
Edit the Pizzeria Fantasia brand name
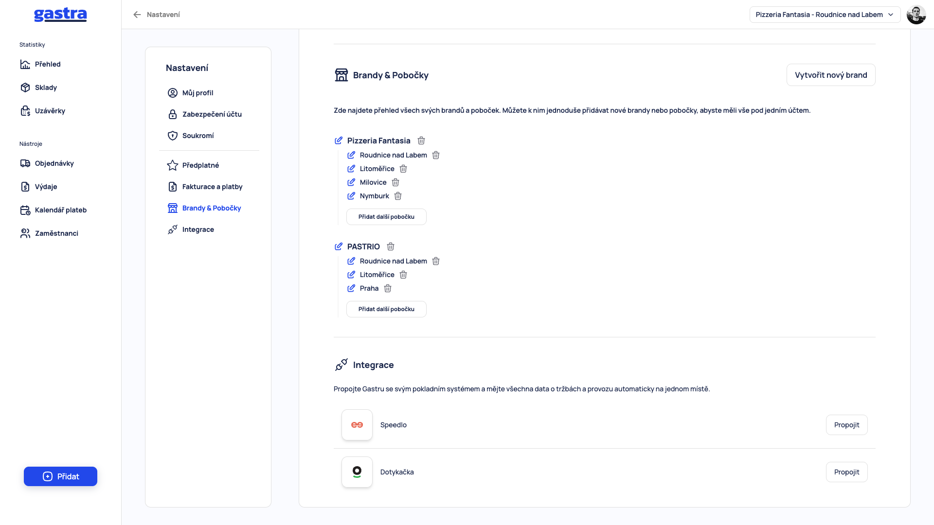[339, 140]
